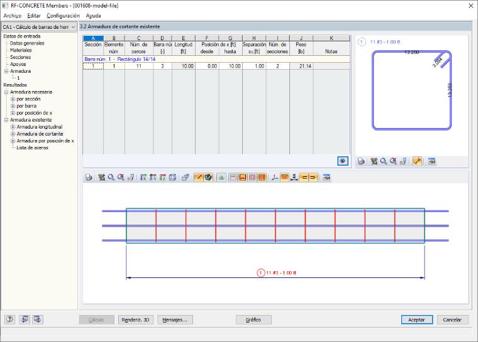Click the Gráfico button
Image resolution: width=478 pixels, height=342 pixels.
point(253,320)
